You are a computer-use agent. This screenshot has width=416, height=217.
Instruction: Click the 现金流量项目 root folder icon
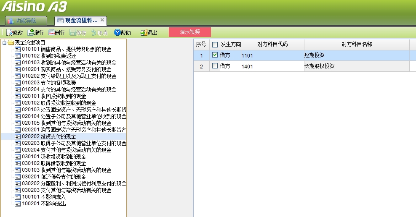[11, 42]
